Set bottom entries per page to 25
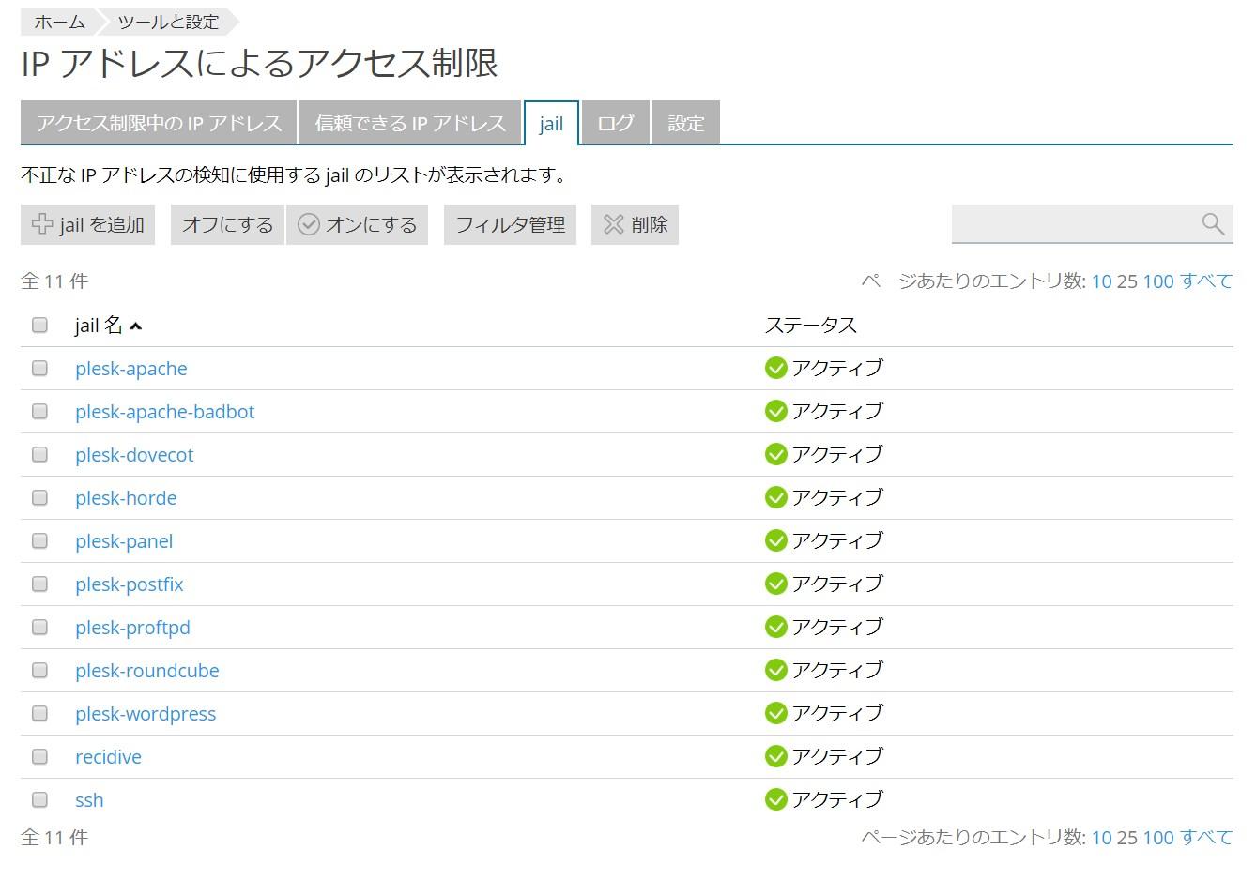The height and width of the screenshot is (895, 1256). point(1126,838)
